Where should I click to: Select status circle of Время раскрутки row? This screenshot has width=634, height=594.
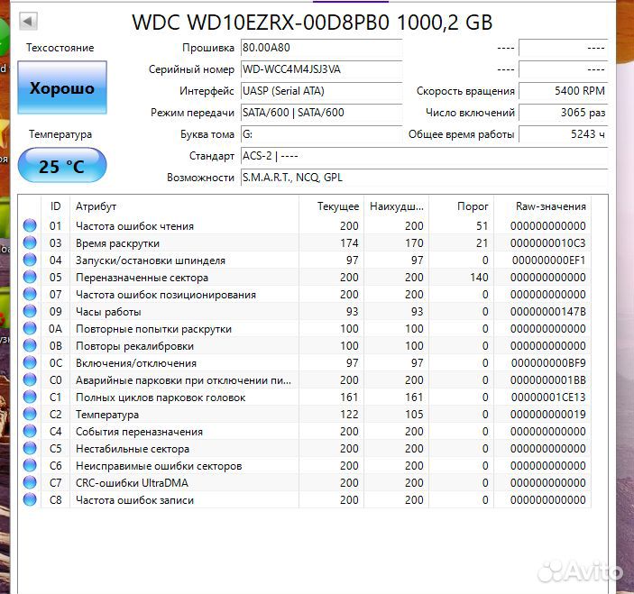pyautogui.click(x=30, y=242)
